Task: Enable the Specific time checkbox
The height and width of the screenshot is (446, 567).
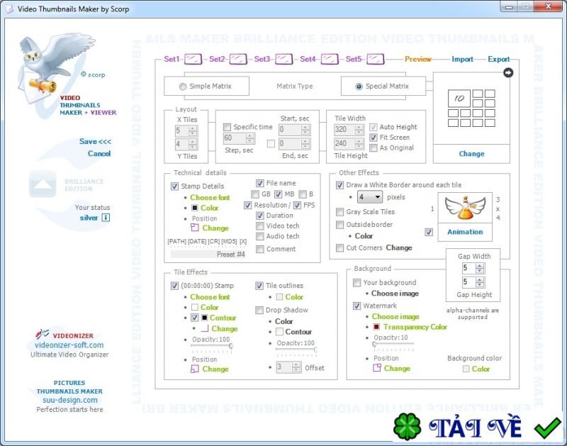Action: tap(227, 127)
